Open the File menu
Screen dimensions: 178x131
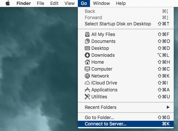40,3
